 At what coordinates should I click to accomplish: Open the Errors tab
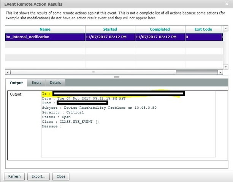[x=36, y=83]
